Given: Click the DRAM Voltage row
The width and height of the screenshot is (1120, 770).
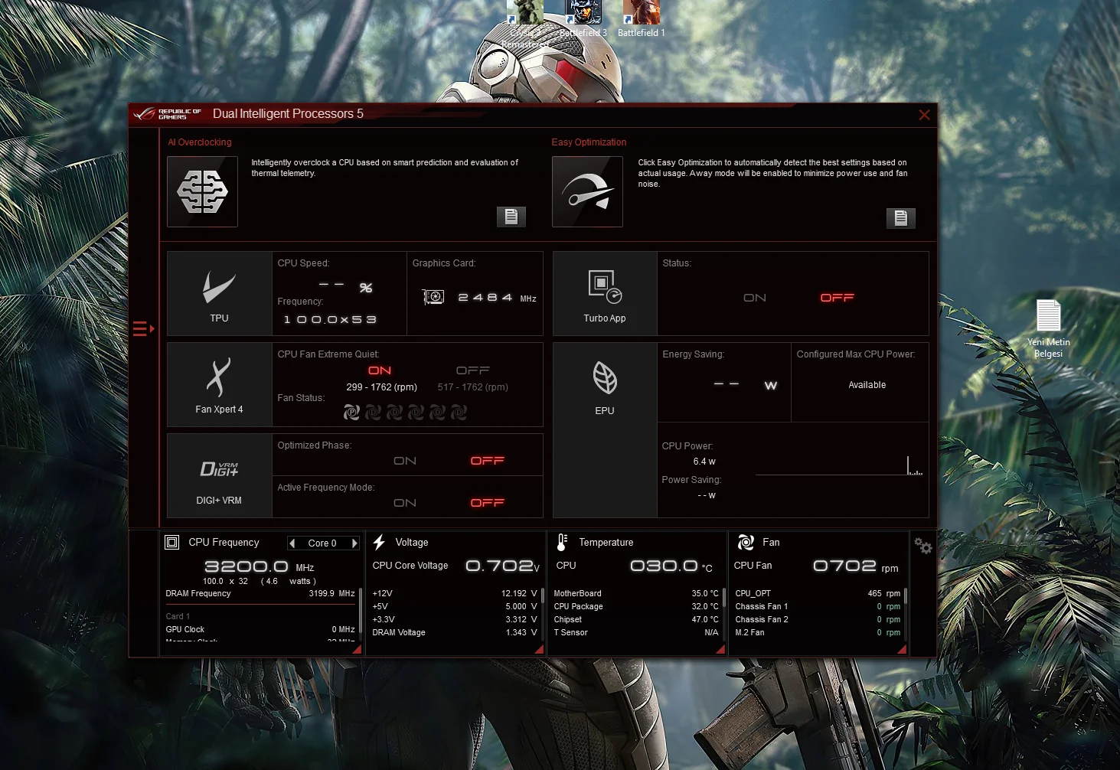Looking at the screenshot, I should pyautogui.click(x=455, y=633).
